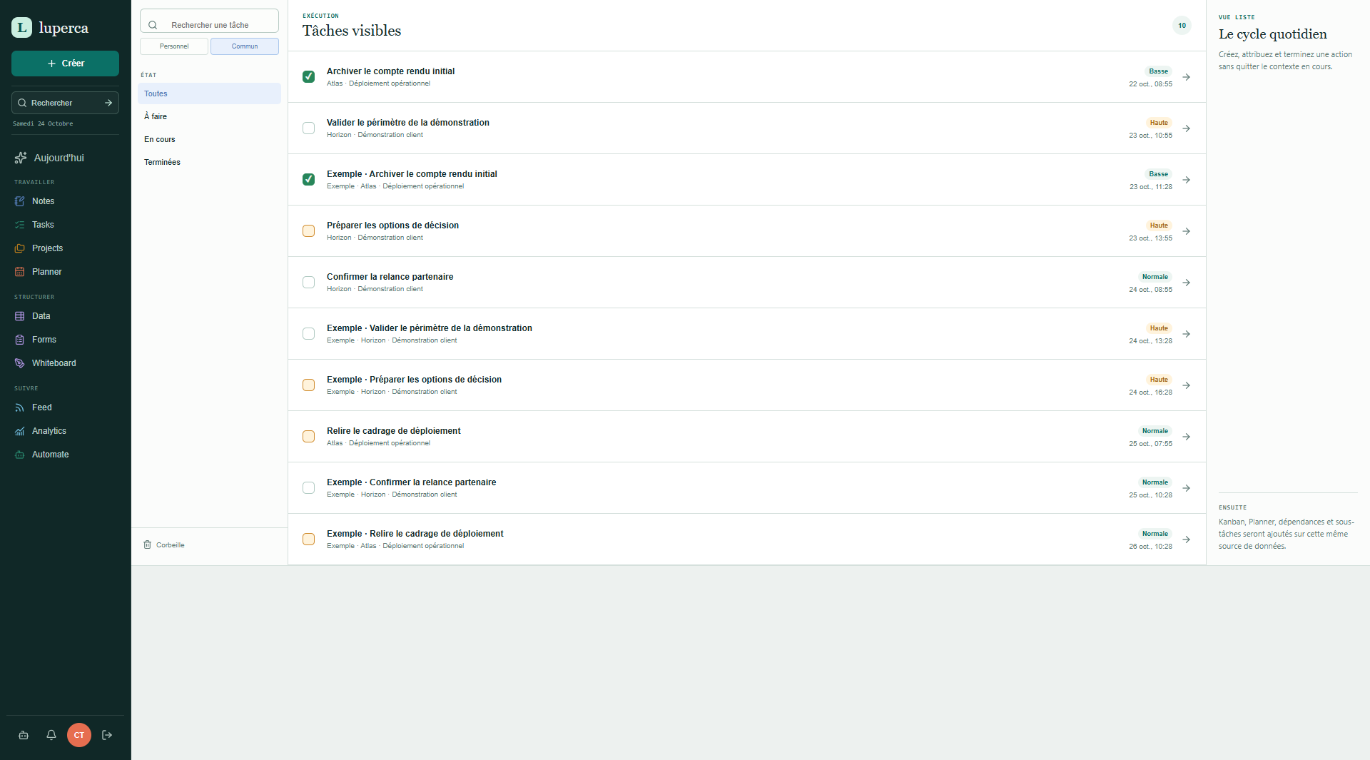Screen dimensions: 1370x760
Task: Check 'Confirmer la relance partenaire' checkbox
Action: click(308, 282)
